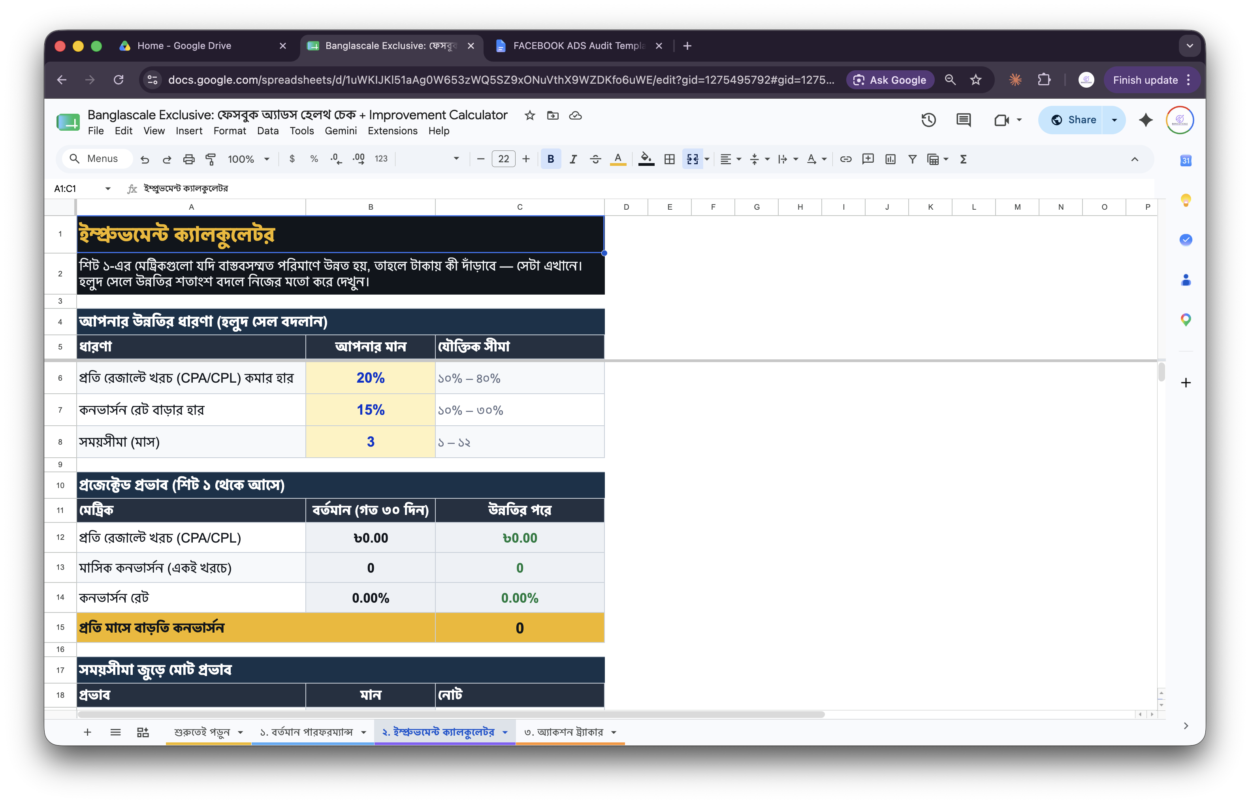Open the fill color picker
The image size is (1250, 804).
click(x=646, y=159)
